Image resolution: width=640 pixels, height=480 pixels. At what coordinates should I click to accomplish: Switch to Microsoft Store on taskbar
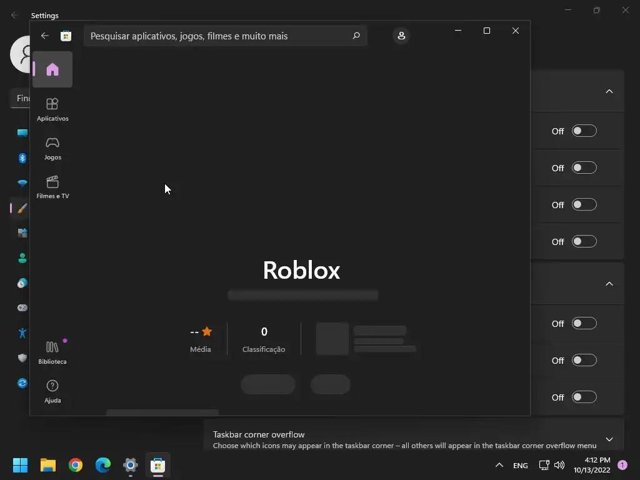[158, 465]
